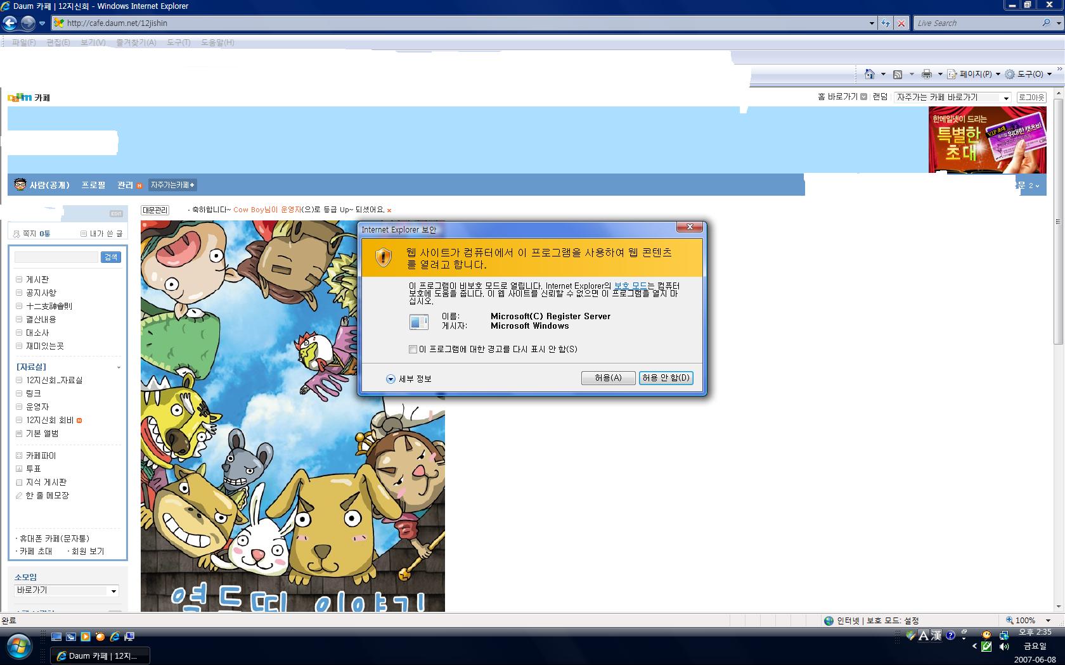The height and width of the screenshot is (665, 1065).
Task: Go to the Home page icon
Action: pos(869,74)
